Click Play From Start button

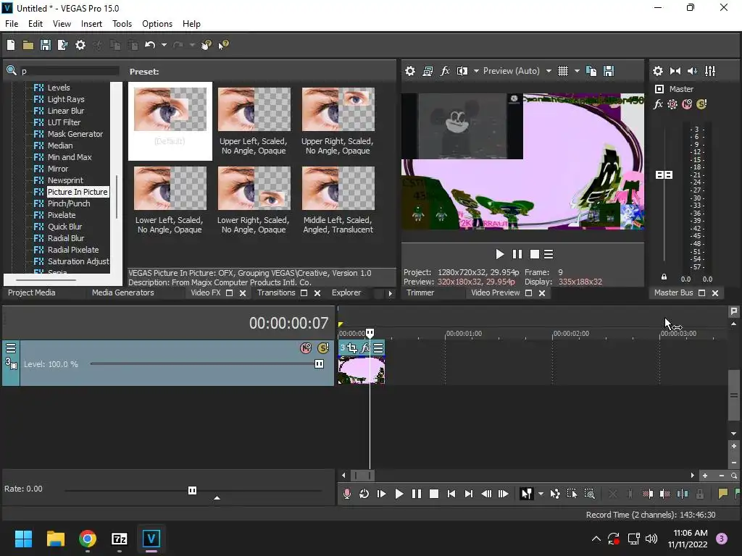tap(381, 494)
